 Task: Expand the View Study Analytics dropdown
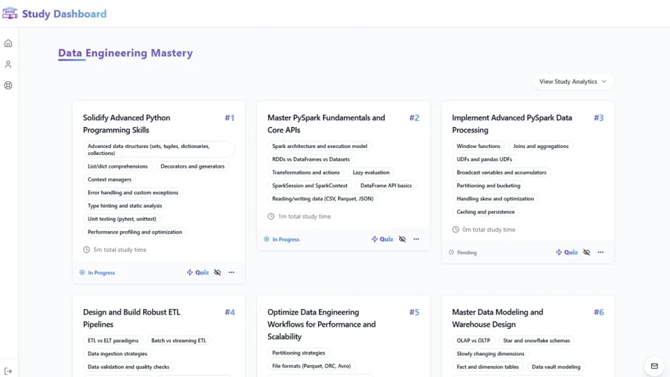coord(573,82)
